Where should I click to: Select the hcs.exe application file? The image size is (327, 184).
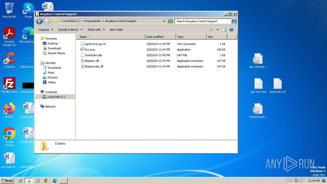click(x=90, y=50)
